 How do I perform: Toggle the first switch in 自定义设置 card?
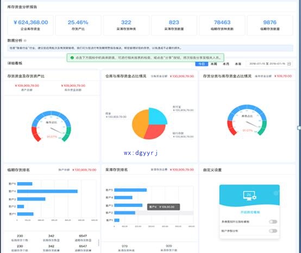coord(273,222)
